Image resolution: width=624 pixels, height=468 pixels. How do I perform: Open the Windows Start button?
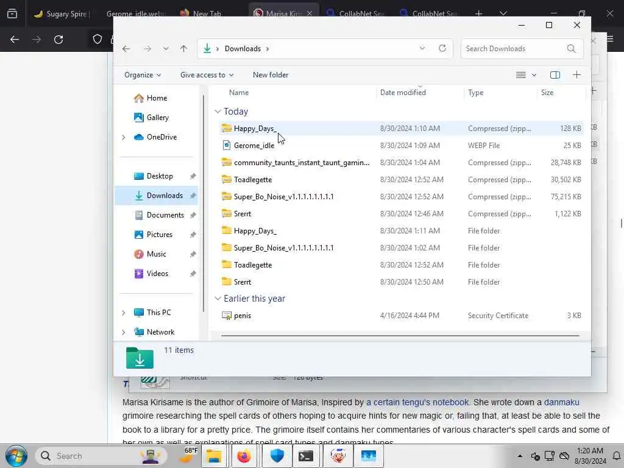[x=16, y=456]
